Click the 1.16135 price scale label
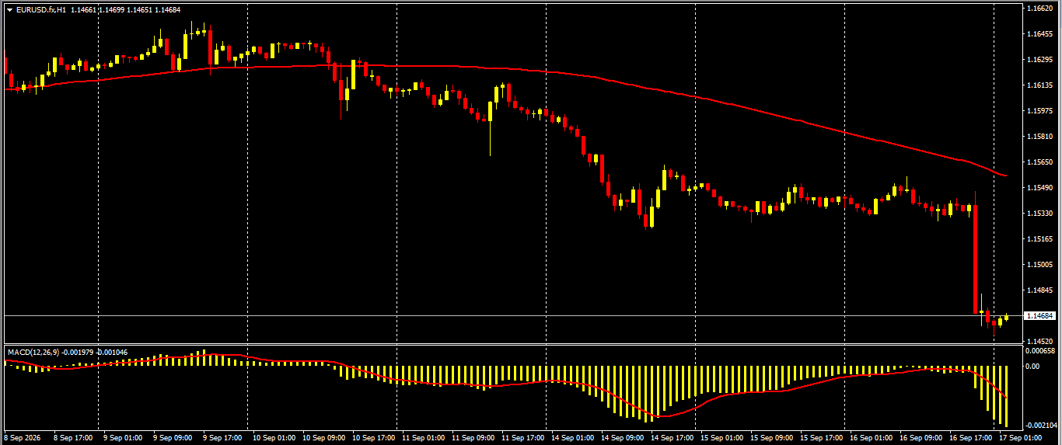Viewport: 1062px width, 445px height. tap(1039, 85)
